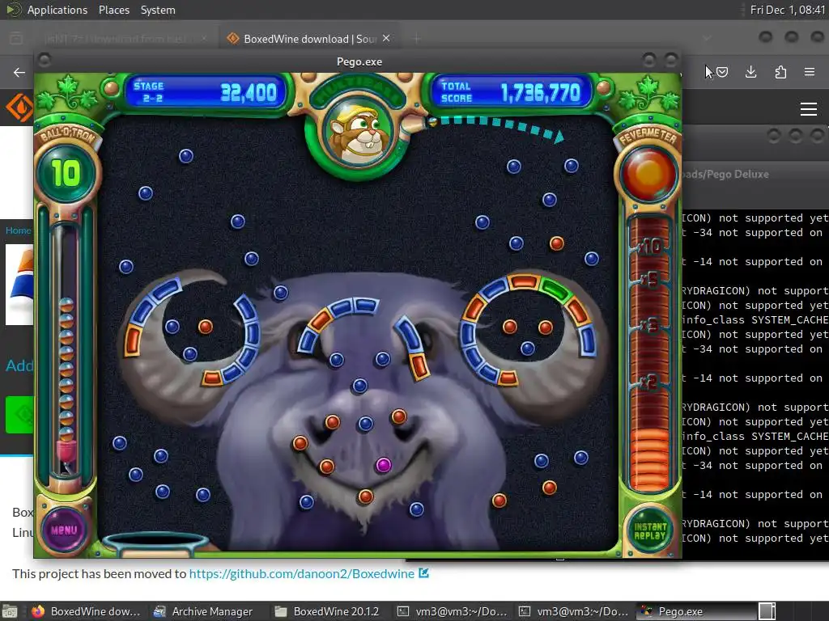This screenshot has height=621, width=829.
Task: Click the Ball-O-Tron counter showing 10
Action: click(66, 173)
